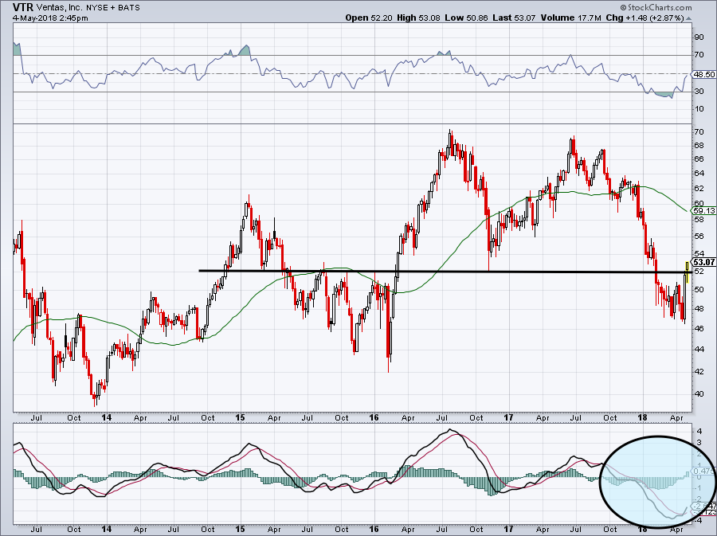The image size is (717, 536).
Task: Click year 14 on price chart date axis
Action: coord(107,417)
